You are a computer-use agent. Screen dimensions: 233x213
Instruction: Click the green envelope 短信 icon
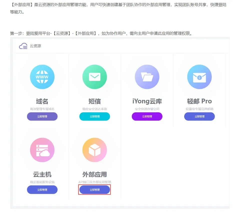[95, 77]
